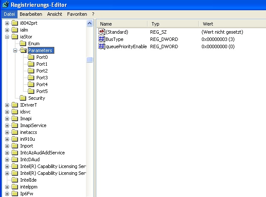Click the (Standard) string value icon
The width and height of the screenshot is (266, 197).
(x=102, y=32)
